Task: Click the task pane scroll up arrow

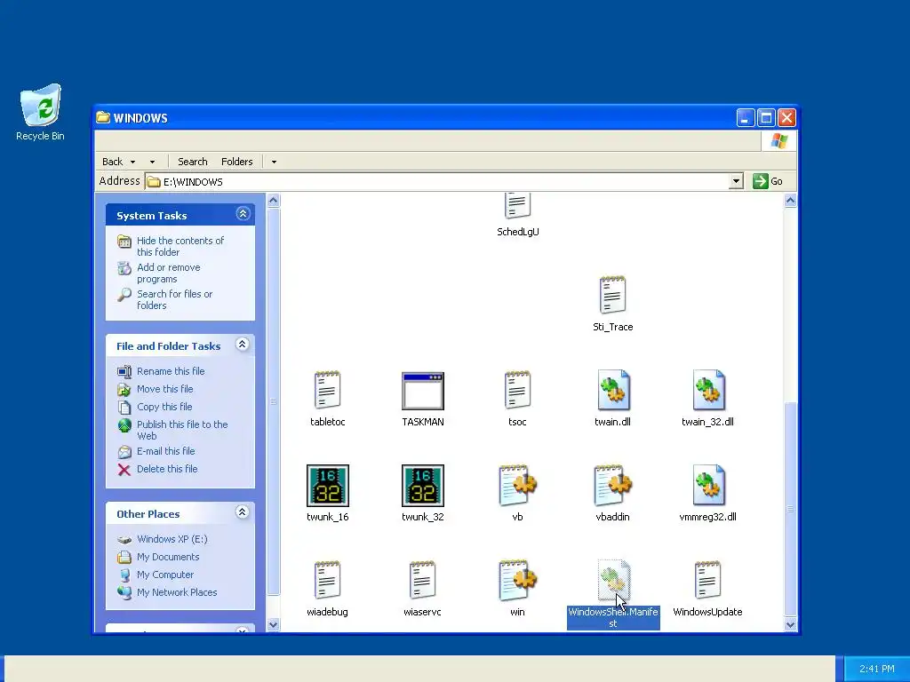Action: point(274,201)
